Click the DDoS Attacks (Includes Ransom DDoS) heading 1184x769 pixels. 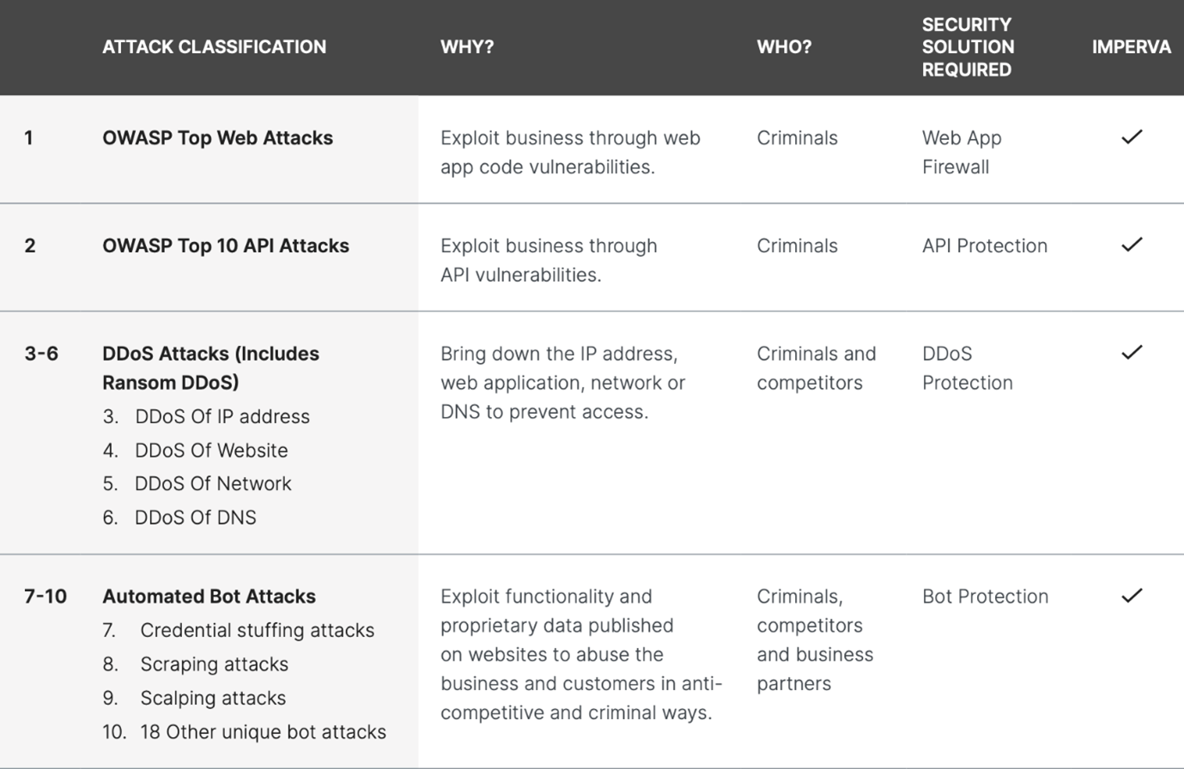point(210,368)
